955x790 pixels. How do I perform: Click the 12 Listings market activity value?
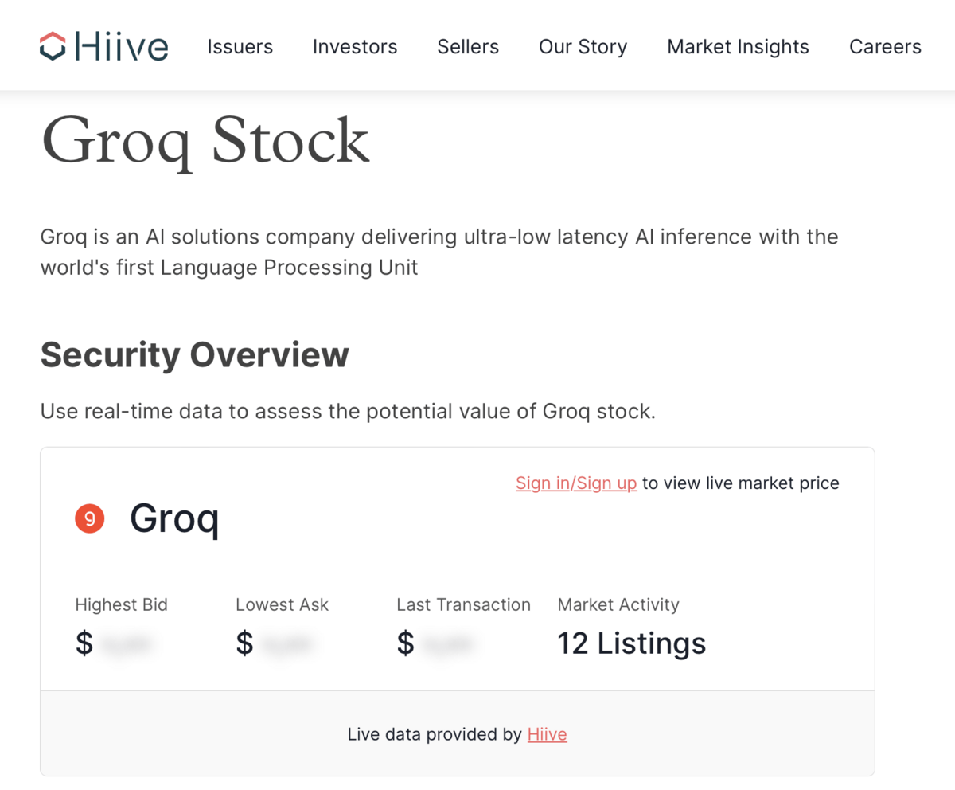tap(632, 643)
